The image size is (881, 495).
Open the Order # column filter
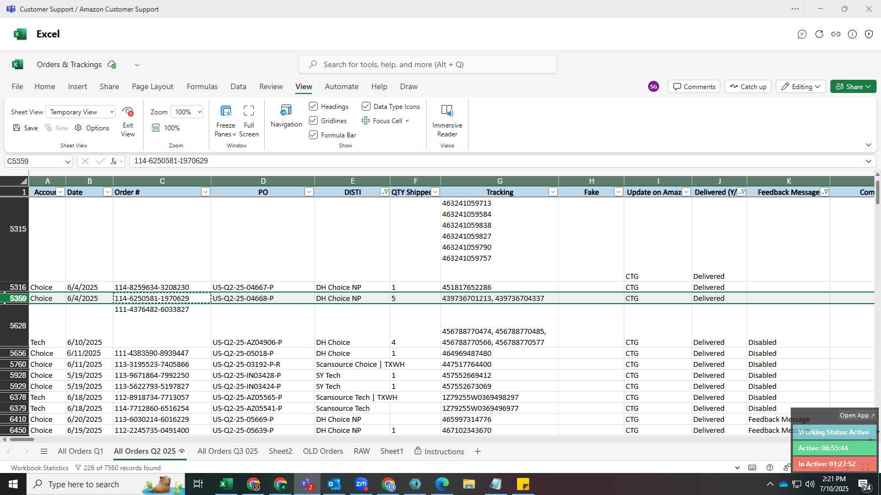[205, 192]
